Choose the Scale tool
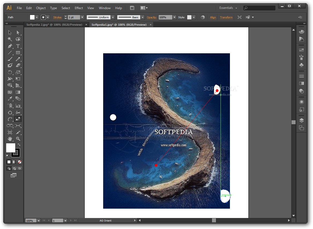The width and height of the screenshot is (313, 229). point(18,72)
